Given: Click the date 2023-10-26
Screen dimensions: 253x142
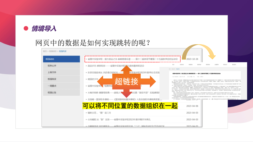Looking at the screenshot, I should pyautogui.click(x=192, y=59).
